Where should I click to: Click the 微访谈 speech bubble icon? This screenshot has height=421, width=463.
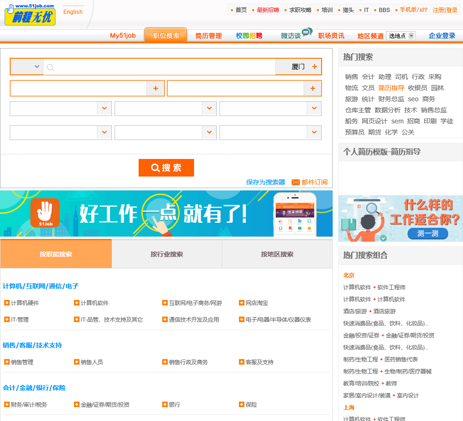click(x=307, y=31)
